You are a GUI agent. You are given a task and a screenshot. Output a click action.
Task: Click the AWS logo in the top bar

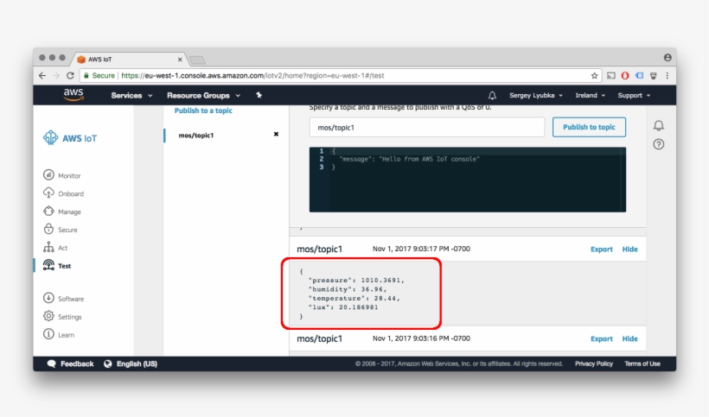tap(73, 95)
